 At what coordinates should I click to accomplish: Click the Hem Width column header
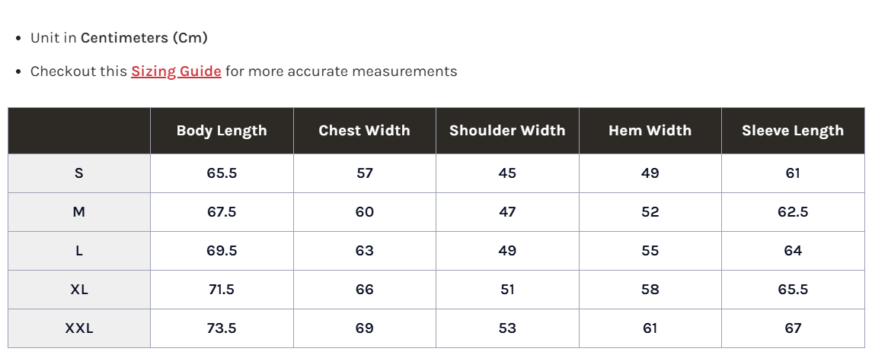click(650, 131)
